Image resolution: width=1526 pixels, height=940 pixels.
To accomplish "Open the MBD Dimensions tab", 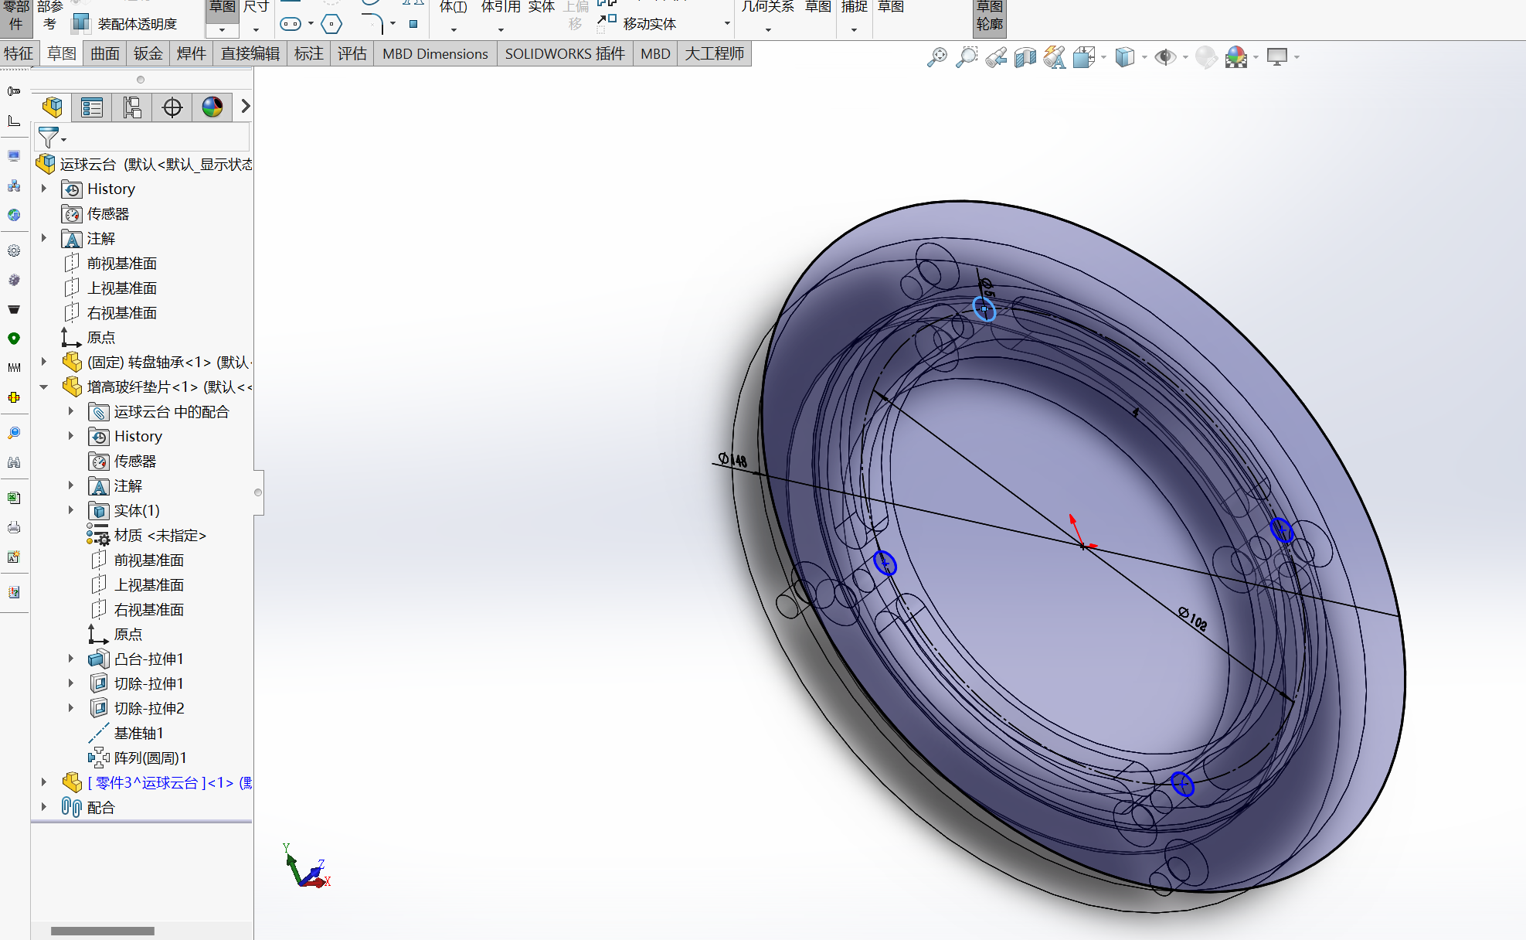I will (x=435, y=53).
